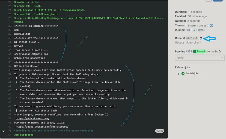
Task: Select the 'hi gitlab ci/cd ..' line
Action: [x=27, y=42]
